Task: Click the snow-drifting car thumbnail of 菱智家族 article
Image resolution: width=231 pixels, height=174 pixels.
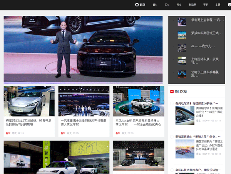Action: (x=185, y=149)
